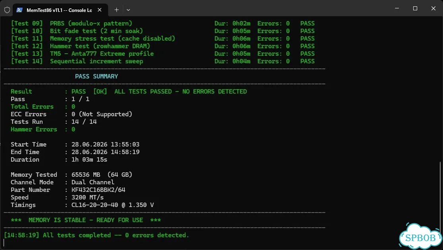Close the MemTest86 v11.1 tab

99,10
